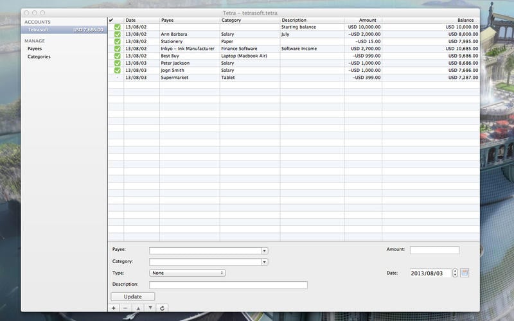Click the -USD 399.00 amount cell
Image resolution: width=514 pixels, height=321 pixels.
point(363,78)
